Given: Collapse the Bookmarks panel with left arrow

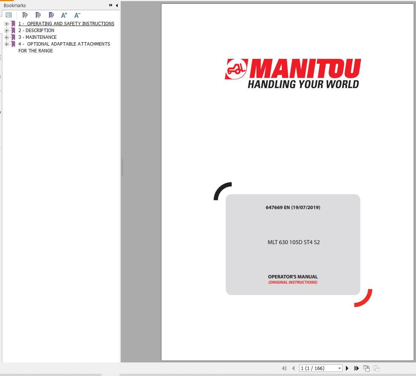Looking at the screenshot, I should 117,5.
